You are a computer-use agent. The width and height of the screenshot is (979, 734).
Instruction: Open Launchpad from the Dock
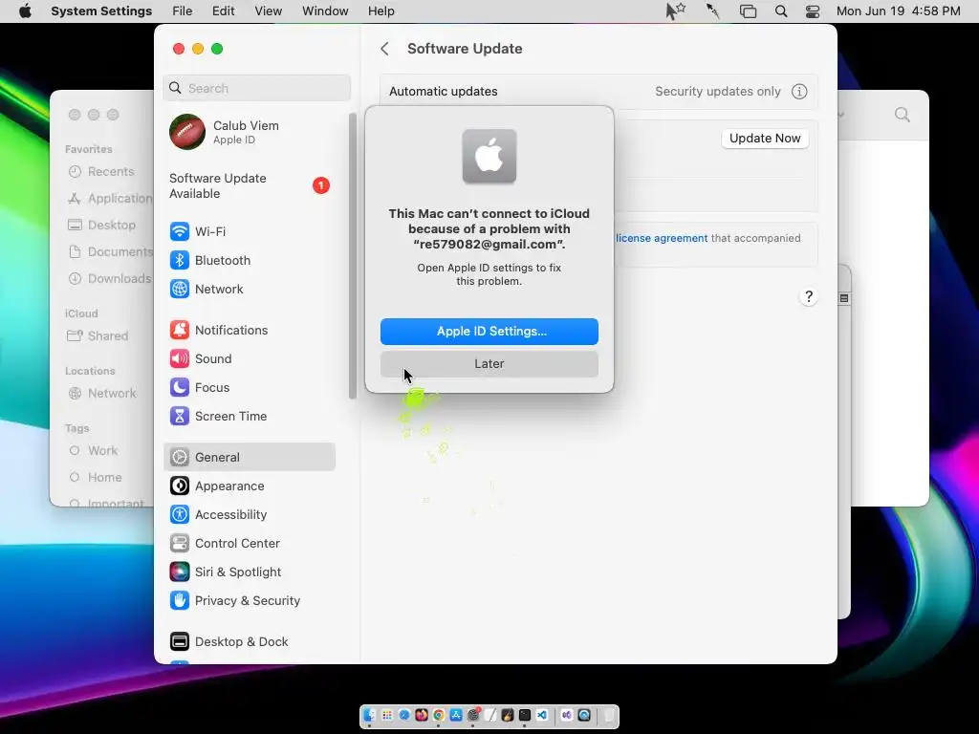pyautogui.click(x=387, y=715)
